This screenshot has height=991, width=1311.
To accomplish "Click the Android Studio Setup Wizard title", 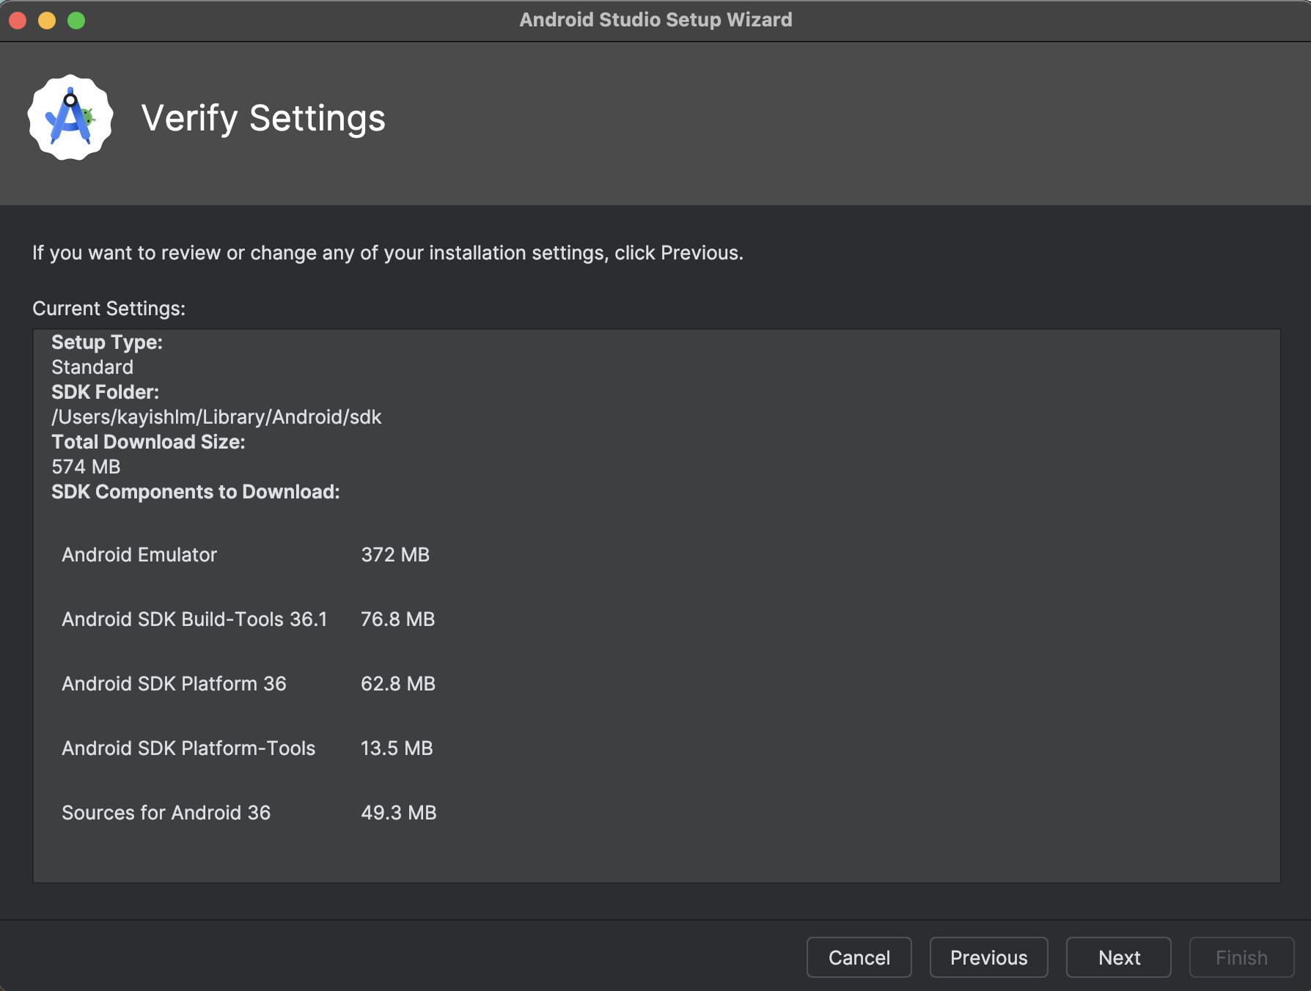I will [x=655, y=20].
